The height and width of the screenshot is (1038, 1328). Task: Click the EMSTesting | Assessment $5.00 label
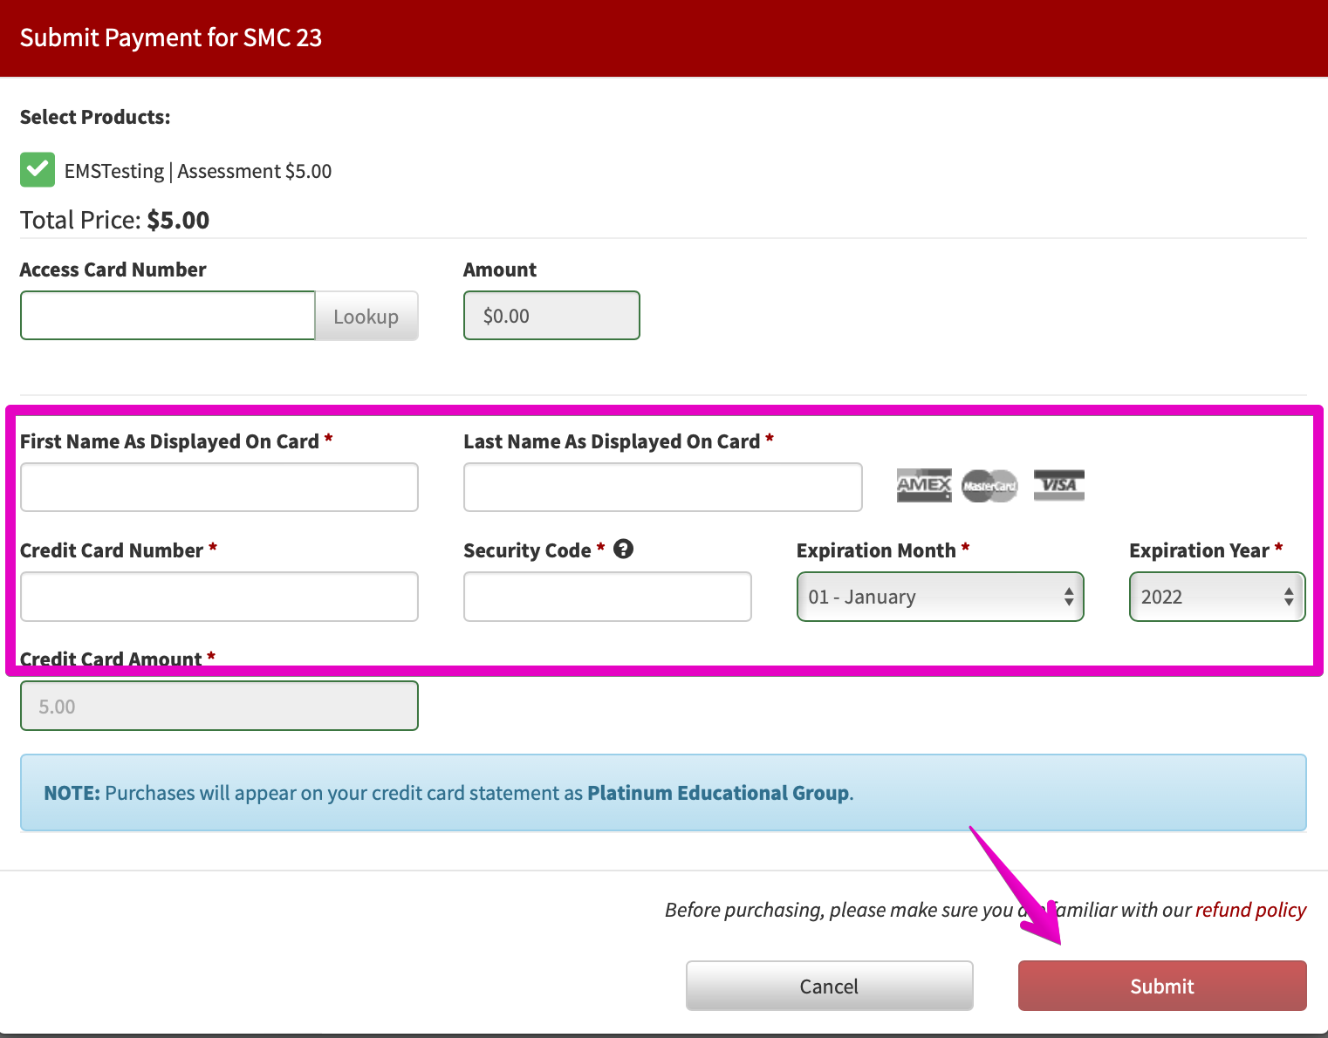pyautogui.click(x=198, y=171)
